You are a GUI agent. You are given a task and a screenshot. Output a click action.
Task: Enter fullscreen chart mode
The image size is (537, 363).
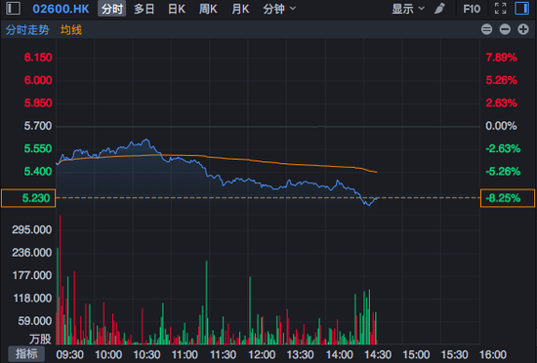(500, 9)
